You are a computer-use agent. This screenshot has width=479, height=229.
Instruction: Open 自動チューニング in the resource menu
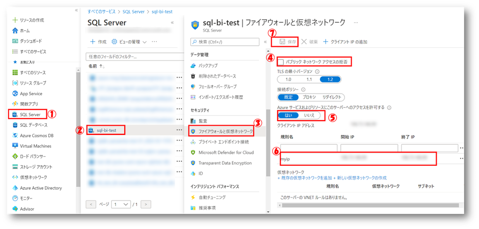(x=208, y=197)
